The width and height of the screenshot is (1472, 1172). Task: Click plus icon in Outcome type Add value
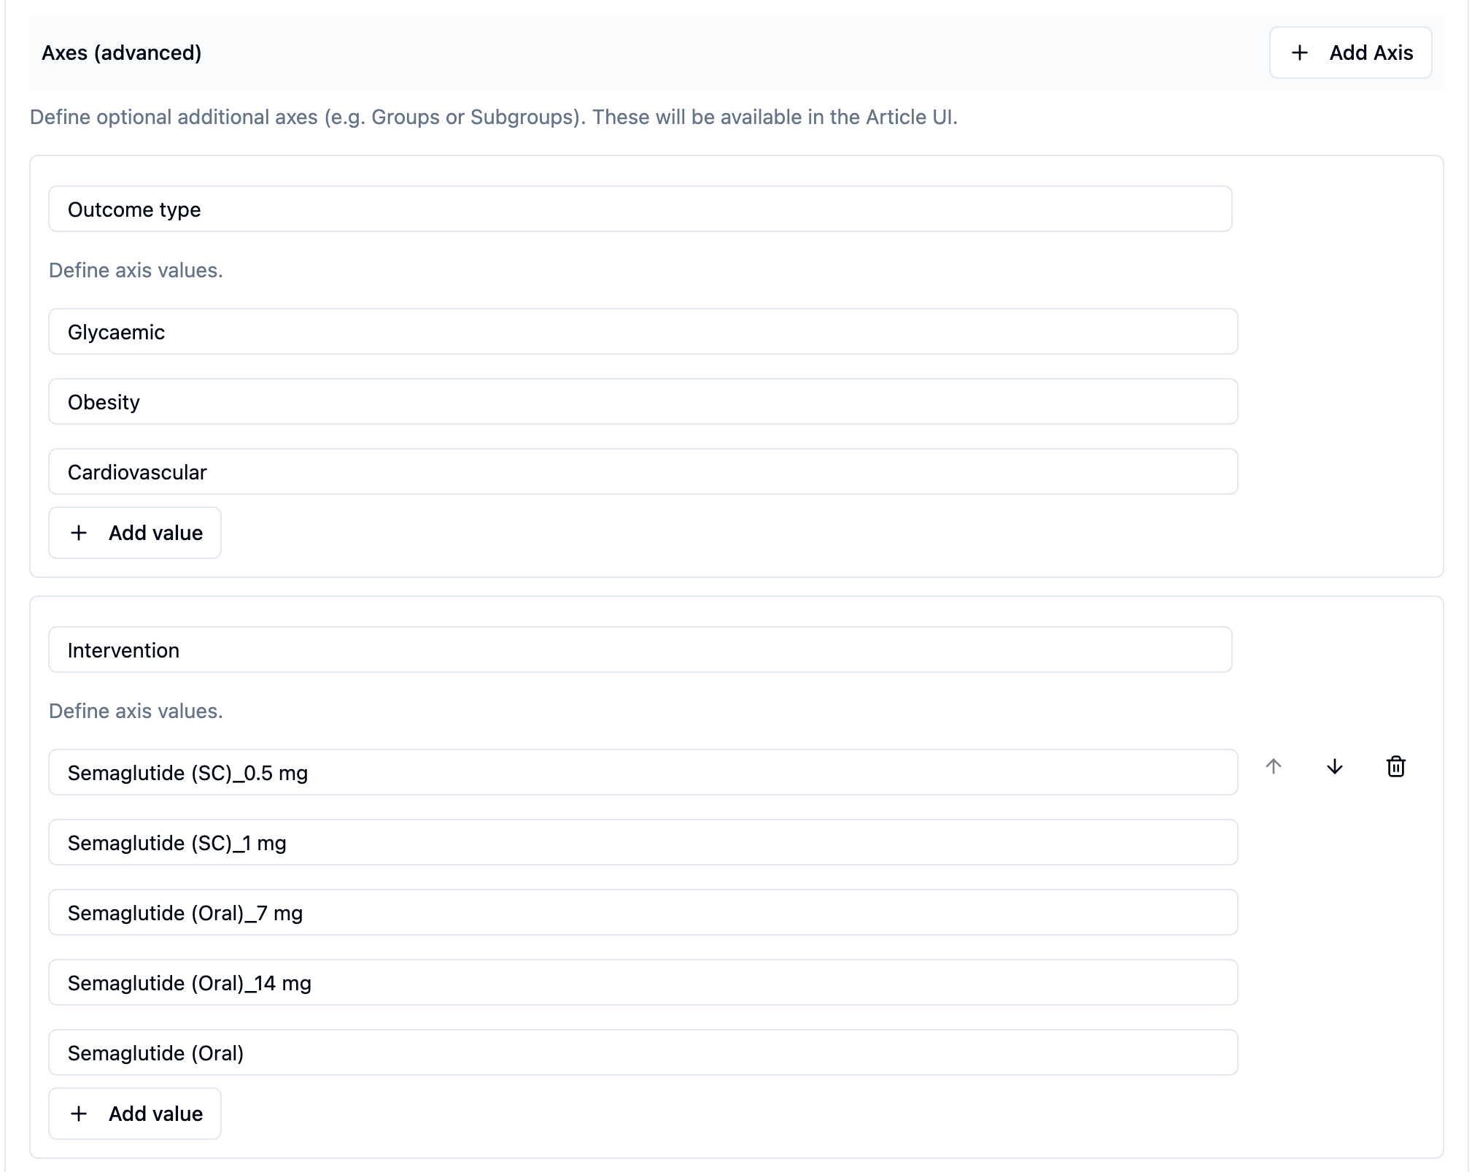[x=79, y=533]
